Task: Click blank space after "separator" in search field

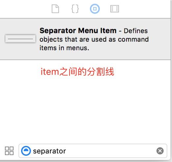Action: tap(111, 151)
